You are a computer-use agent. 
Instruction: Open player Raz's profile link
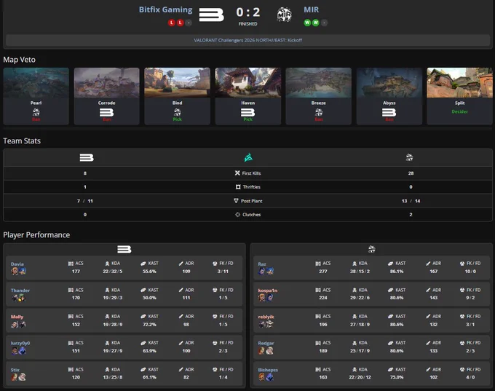tap(262, 264)
